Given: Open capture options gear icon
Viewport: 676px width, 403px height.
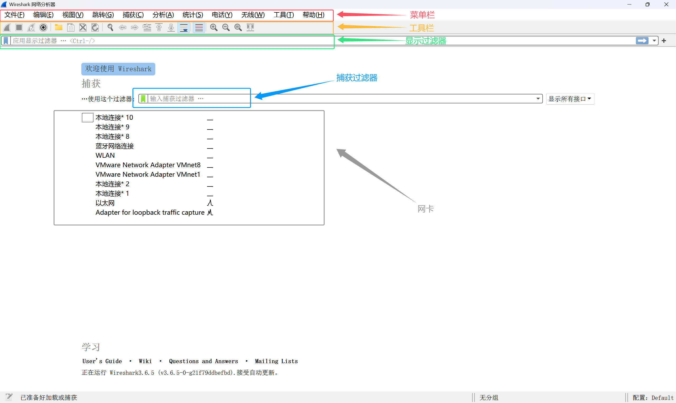Looking at the screenshot, I should click(43, 27).
